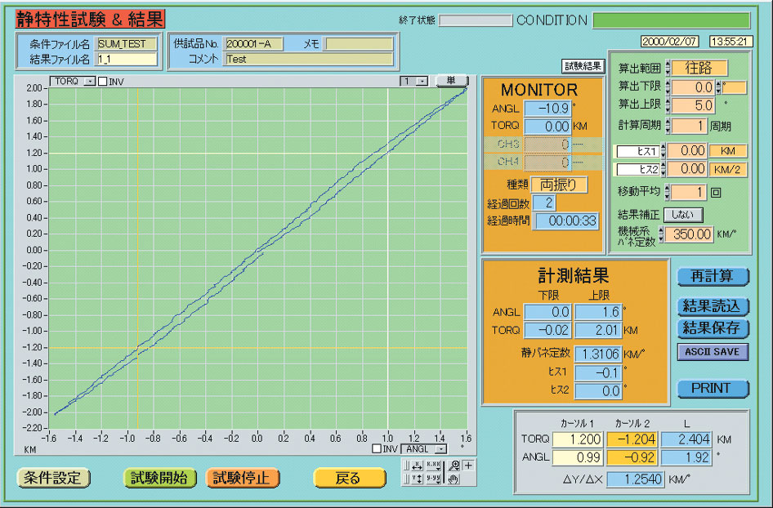Viewport: 773px width, 508px height.
Task: Click the コメント Test field
Action: (309, 59)
